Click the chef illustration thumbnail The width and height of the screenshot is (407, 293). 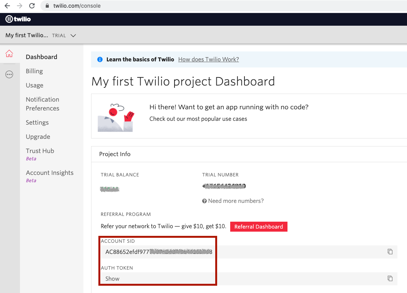tap(116, 117)
